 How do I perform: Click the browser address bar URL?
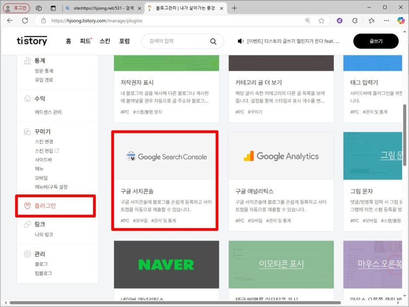[97, 21]
